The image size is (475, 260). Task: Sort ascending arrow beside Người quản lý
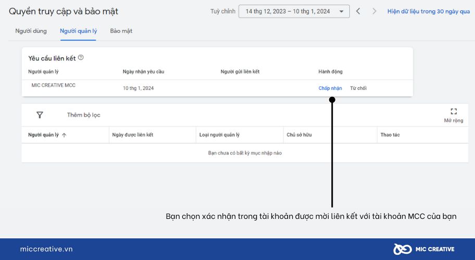coord(64,135)
